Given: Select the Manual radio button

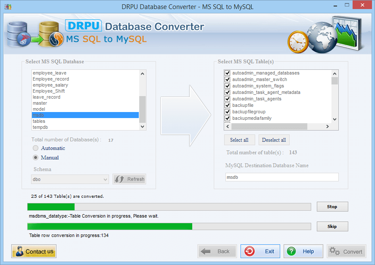Looking at the screenshot, I should point(36,157).
